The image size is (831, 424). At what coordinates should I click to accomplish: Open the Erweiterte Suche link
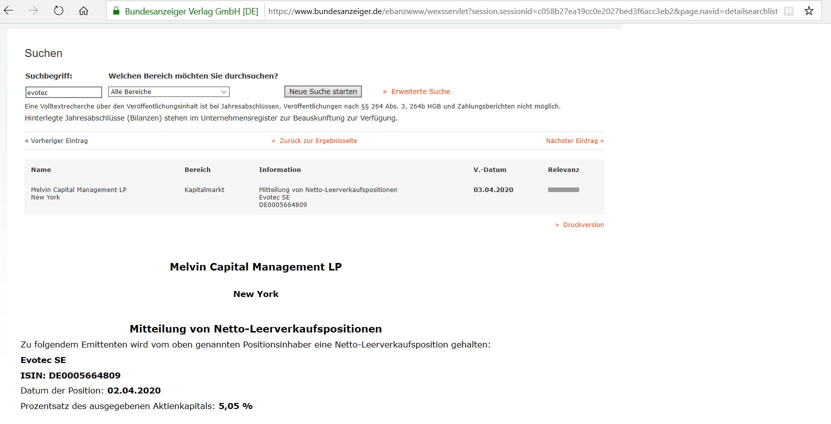[421, 91]
